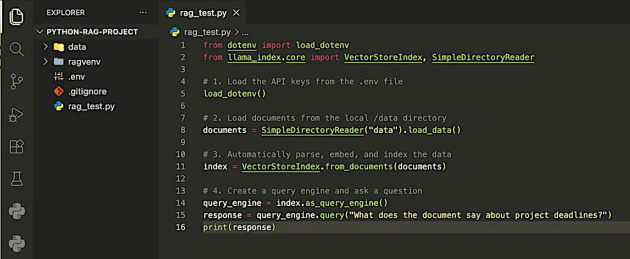Screen dimensions: 630x259
Task: Click llama_index on line 2
Action: tap(255, 57)
